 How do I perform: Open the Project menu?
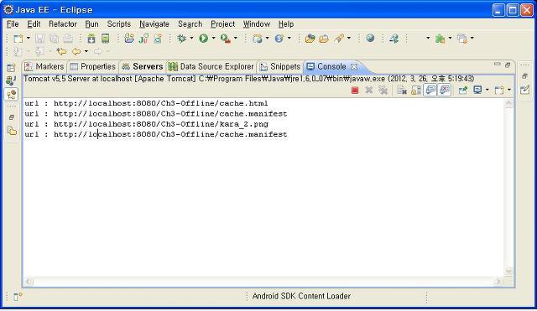(x=223, y=24)
